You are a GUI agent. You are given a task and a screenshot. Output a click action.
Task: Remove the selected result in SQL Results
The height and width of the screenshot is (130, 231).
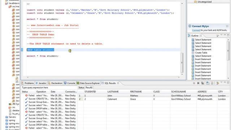(x=198, y=83)
